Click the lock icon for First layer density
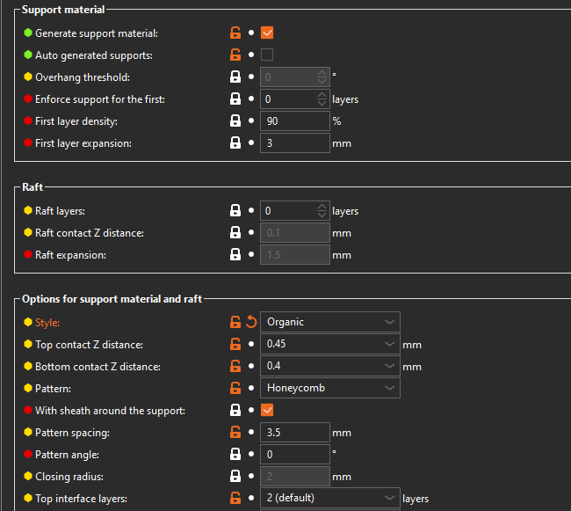This screenshot has height=511, width=571. click(235, 121)
